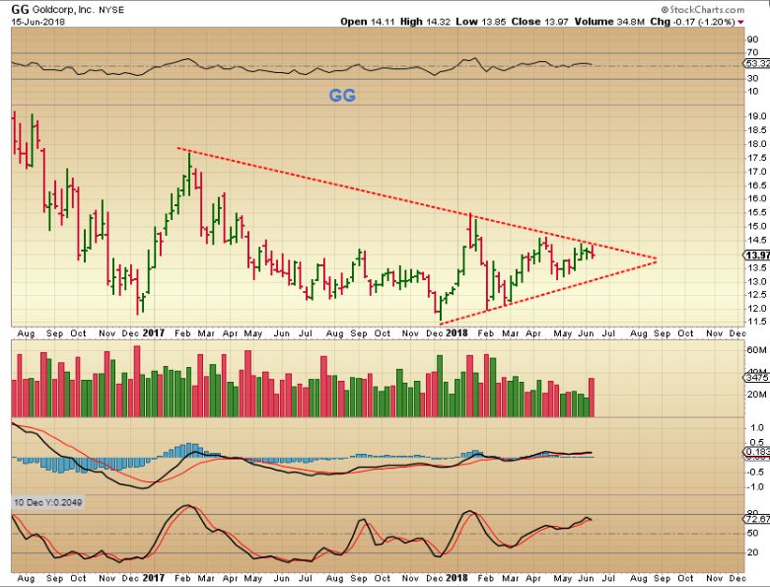
Task: Click bold 2017 on the bottom date axis
Action: pyautogui.click(x=154, y=578)
